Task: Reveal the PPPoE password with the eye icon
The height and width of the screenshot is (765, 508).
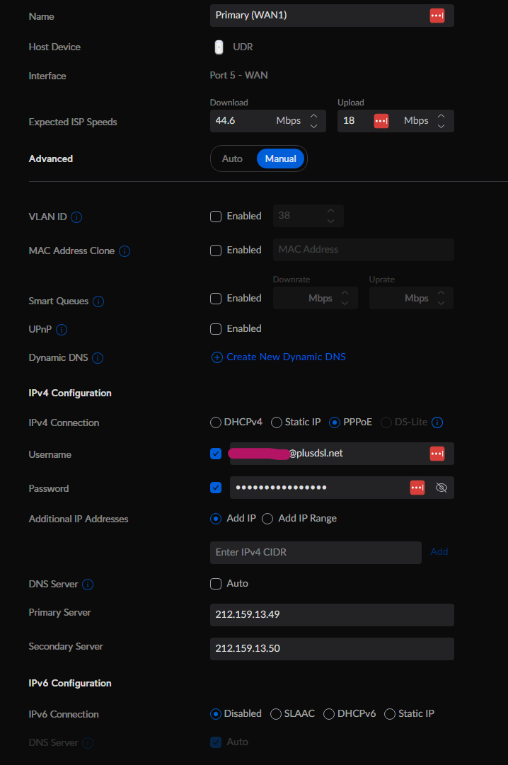Action: pos(441,488)
